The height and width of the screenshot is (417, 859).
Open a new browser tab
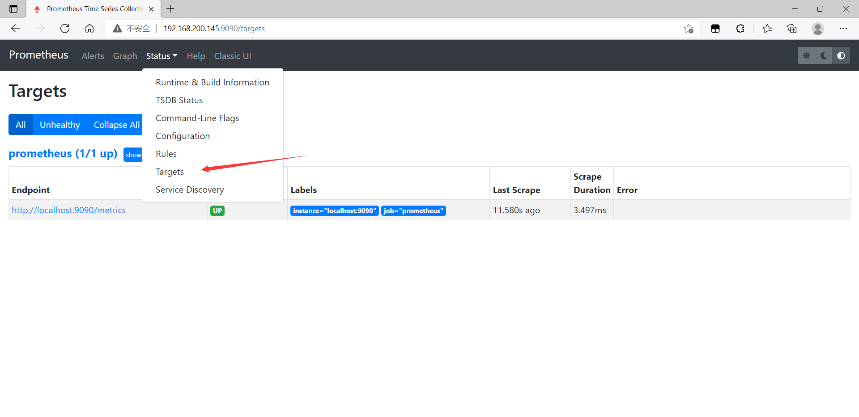170,8
